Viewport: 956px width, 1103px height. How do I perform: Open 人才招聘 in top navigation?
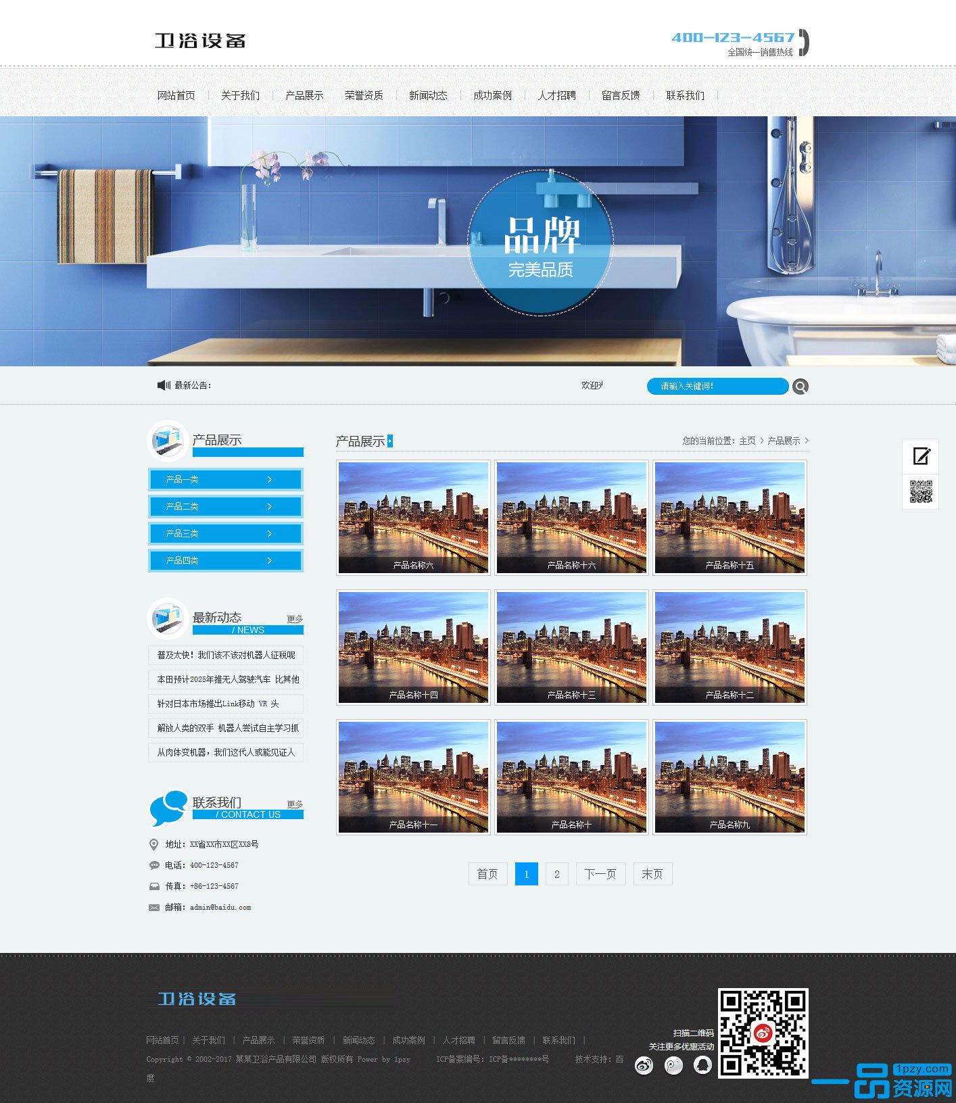tap(556, 95)
